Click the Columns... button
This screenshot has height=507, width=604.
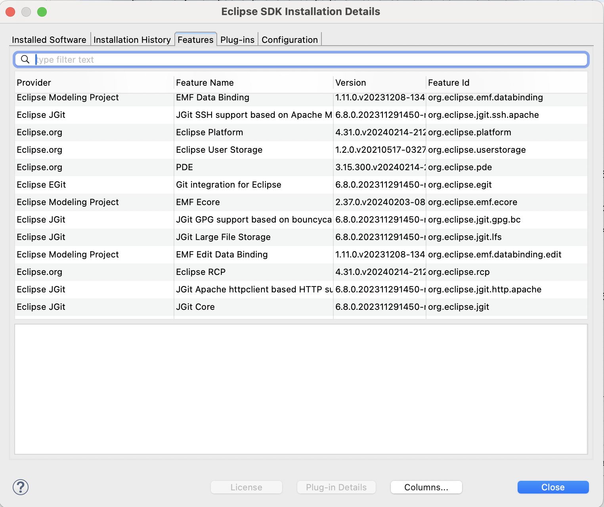point(426,487)
